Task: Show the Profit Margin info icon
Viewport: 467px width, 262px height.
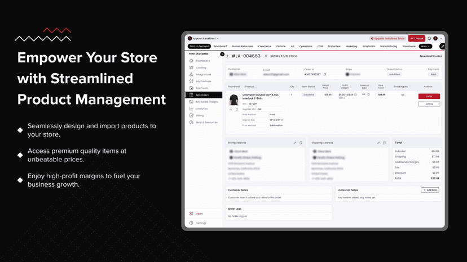Action: tap(355, 95)
